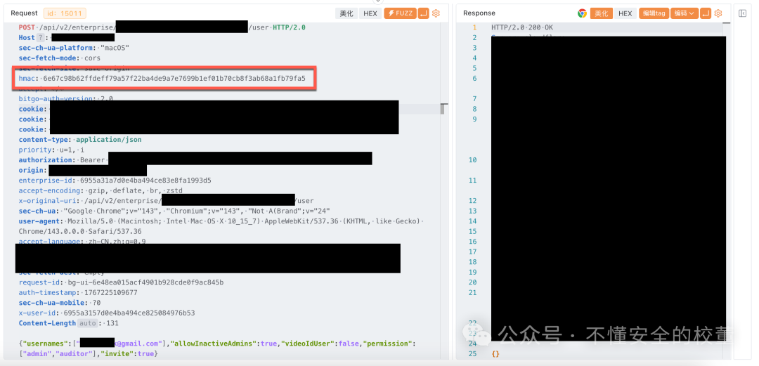The width and height of the screenshot is (759, 366).
Task: Switch Request view to HEX
Action: (x=370, y=13)
